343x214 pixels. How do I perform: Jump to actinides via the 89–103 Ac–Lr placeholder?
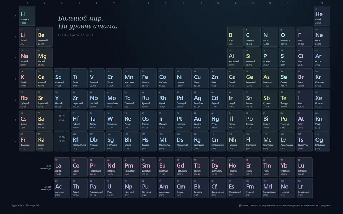coord(62,141)
